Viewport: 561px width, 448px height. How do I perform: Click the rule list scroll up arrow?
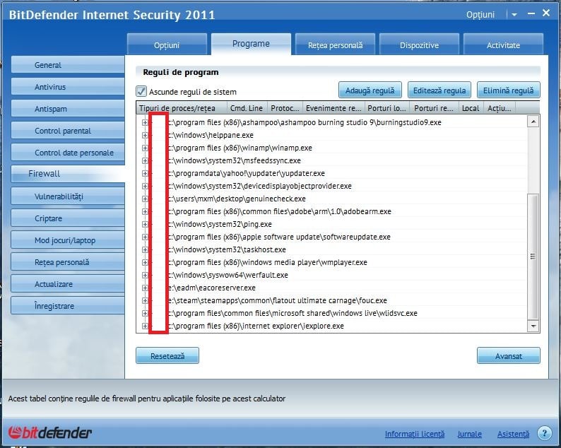click(x=533, y=122)
